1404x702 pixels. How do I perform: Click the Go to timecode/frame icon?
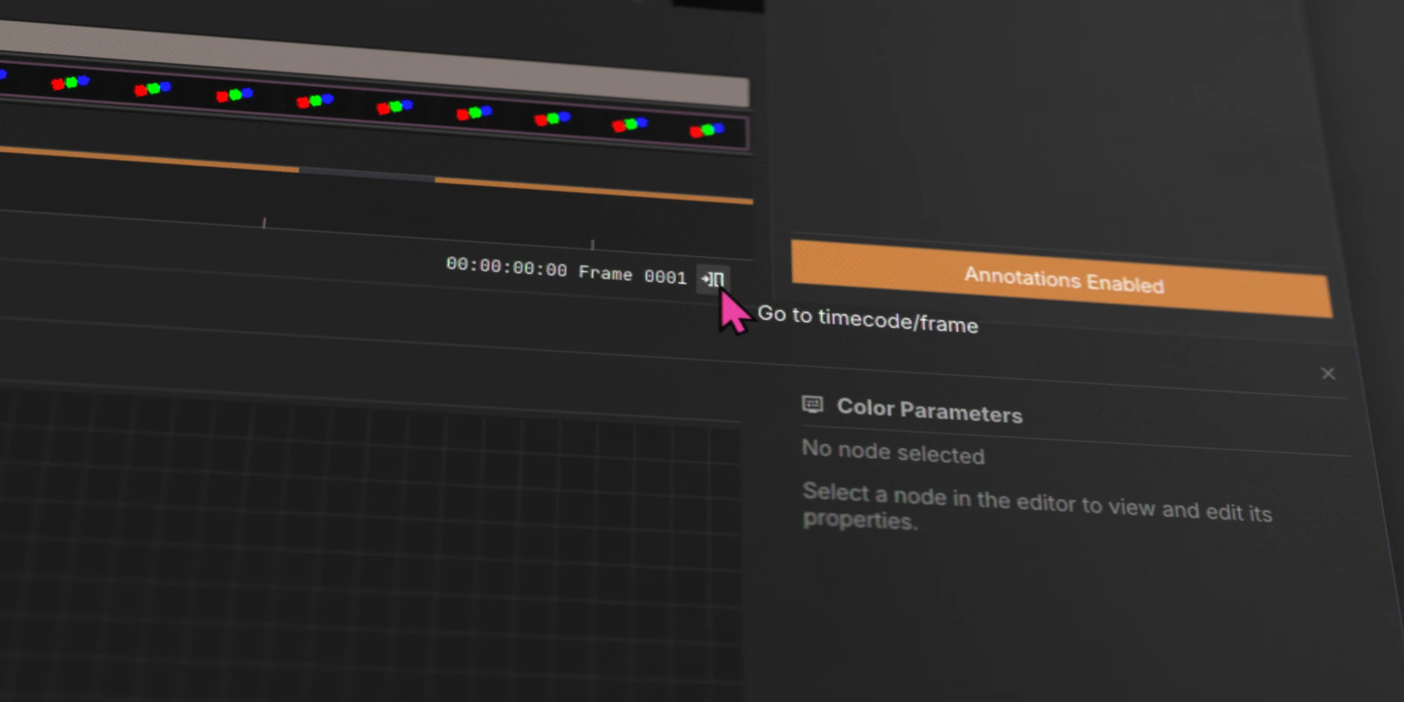(711, 277)
